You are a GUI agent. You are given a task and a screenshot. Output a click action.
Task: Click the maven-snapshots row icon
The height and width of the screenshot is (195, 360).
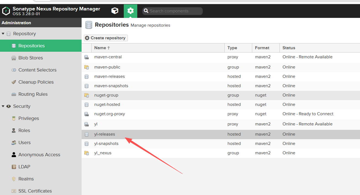tap(87, 86)
